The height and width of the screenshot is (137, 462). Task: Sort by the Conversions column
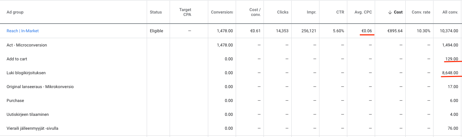222,12
